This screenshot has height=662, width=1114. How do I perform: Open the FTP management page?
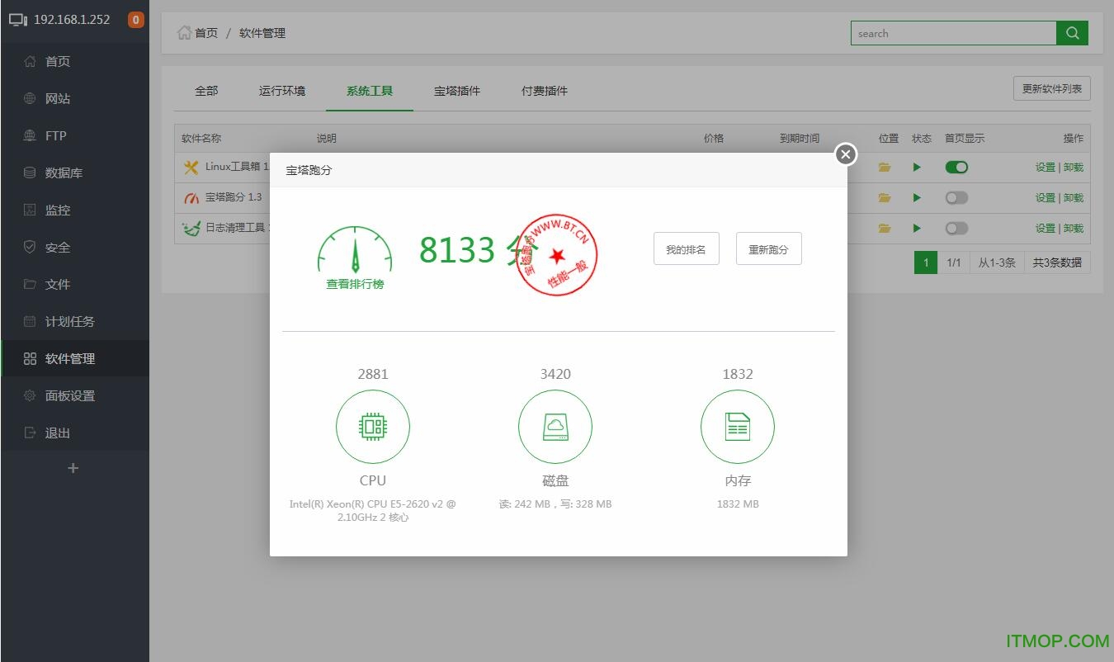(54, 135)
